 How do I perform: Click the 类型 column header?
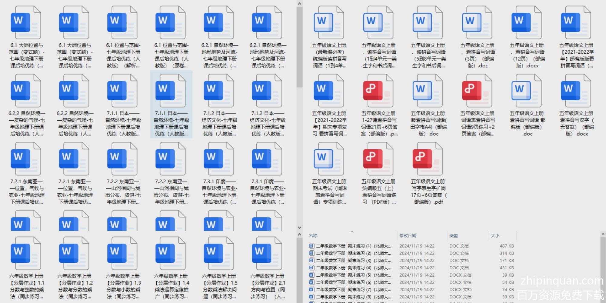(454, 236)
